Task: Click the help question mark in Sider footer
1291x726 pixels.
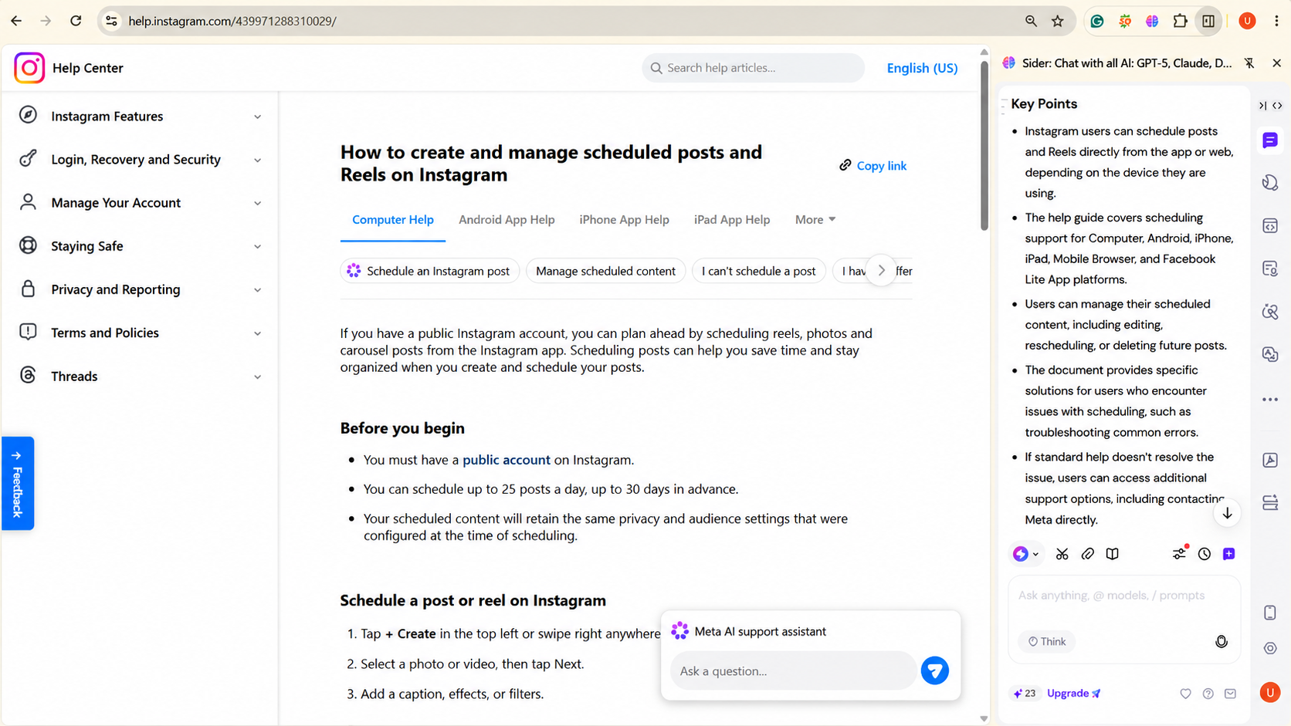Action: [x=1208, y=694]
